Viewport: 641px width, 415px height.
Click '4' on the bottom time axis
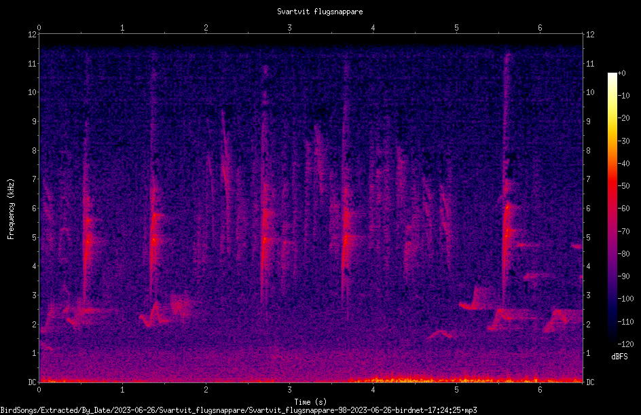[373, 390]
